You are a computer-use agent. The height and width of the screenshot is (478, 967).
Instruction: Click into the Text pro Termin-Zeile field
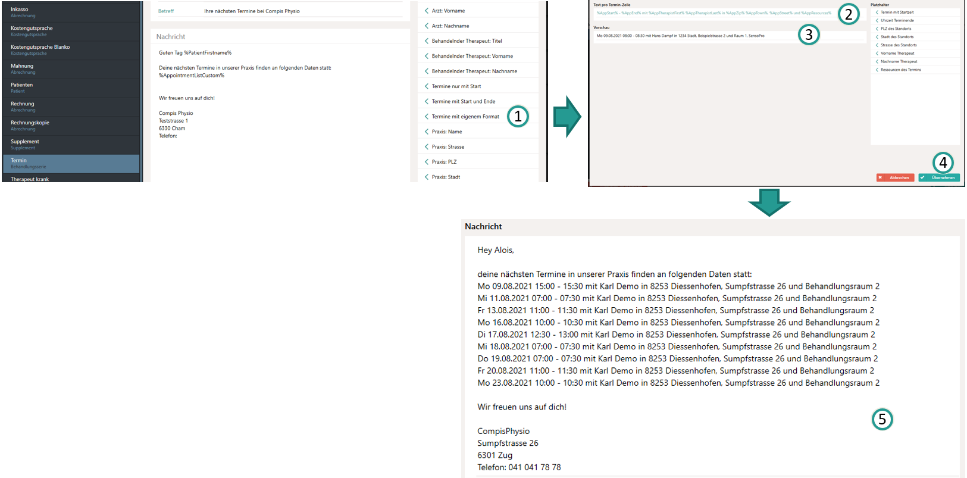(714, 13)
